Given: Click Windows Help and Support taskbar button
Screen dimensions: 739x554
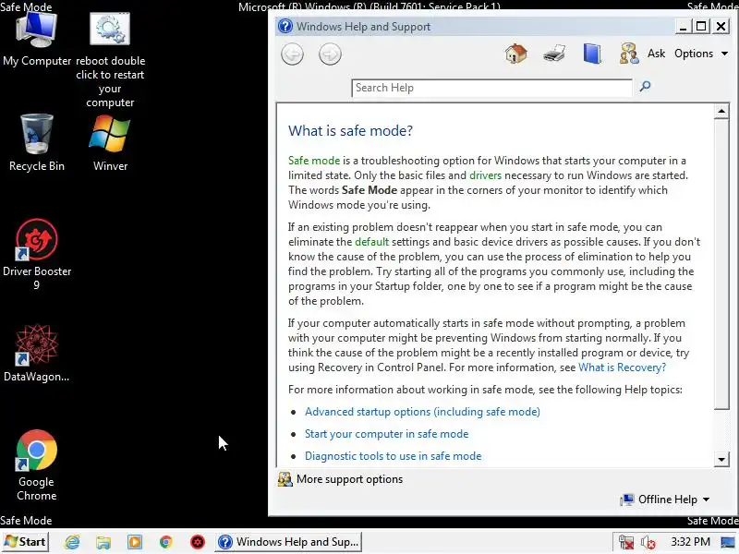Looking at the screenshot, I should coord(288,542).
